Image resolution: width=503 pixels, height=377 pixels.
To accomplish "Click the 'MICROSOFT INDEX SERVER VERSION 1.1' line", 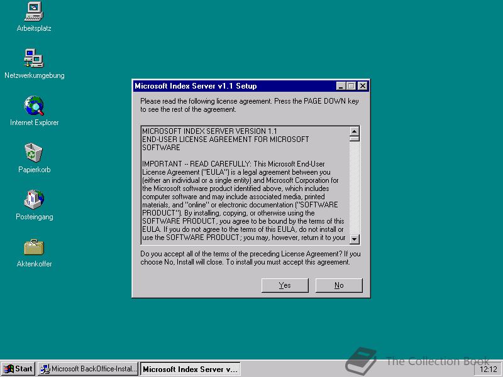I will [x=209, y=131].
